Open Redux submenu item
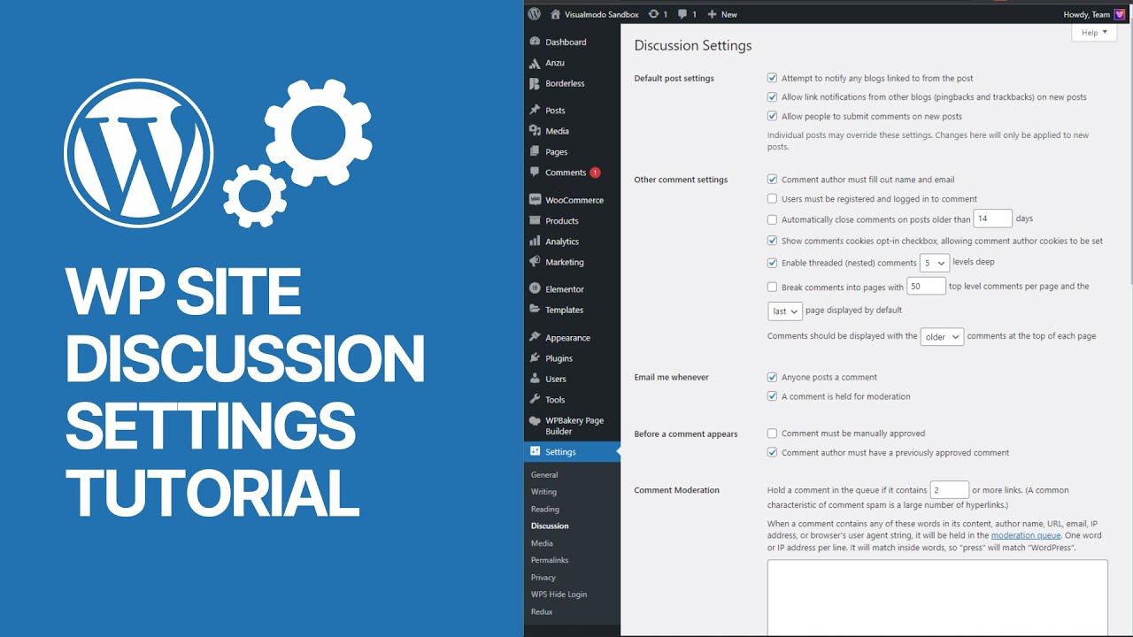Image resolution: width=1133 pixels, height=637 pixels. [x=542, y=611]
